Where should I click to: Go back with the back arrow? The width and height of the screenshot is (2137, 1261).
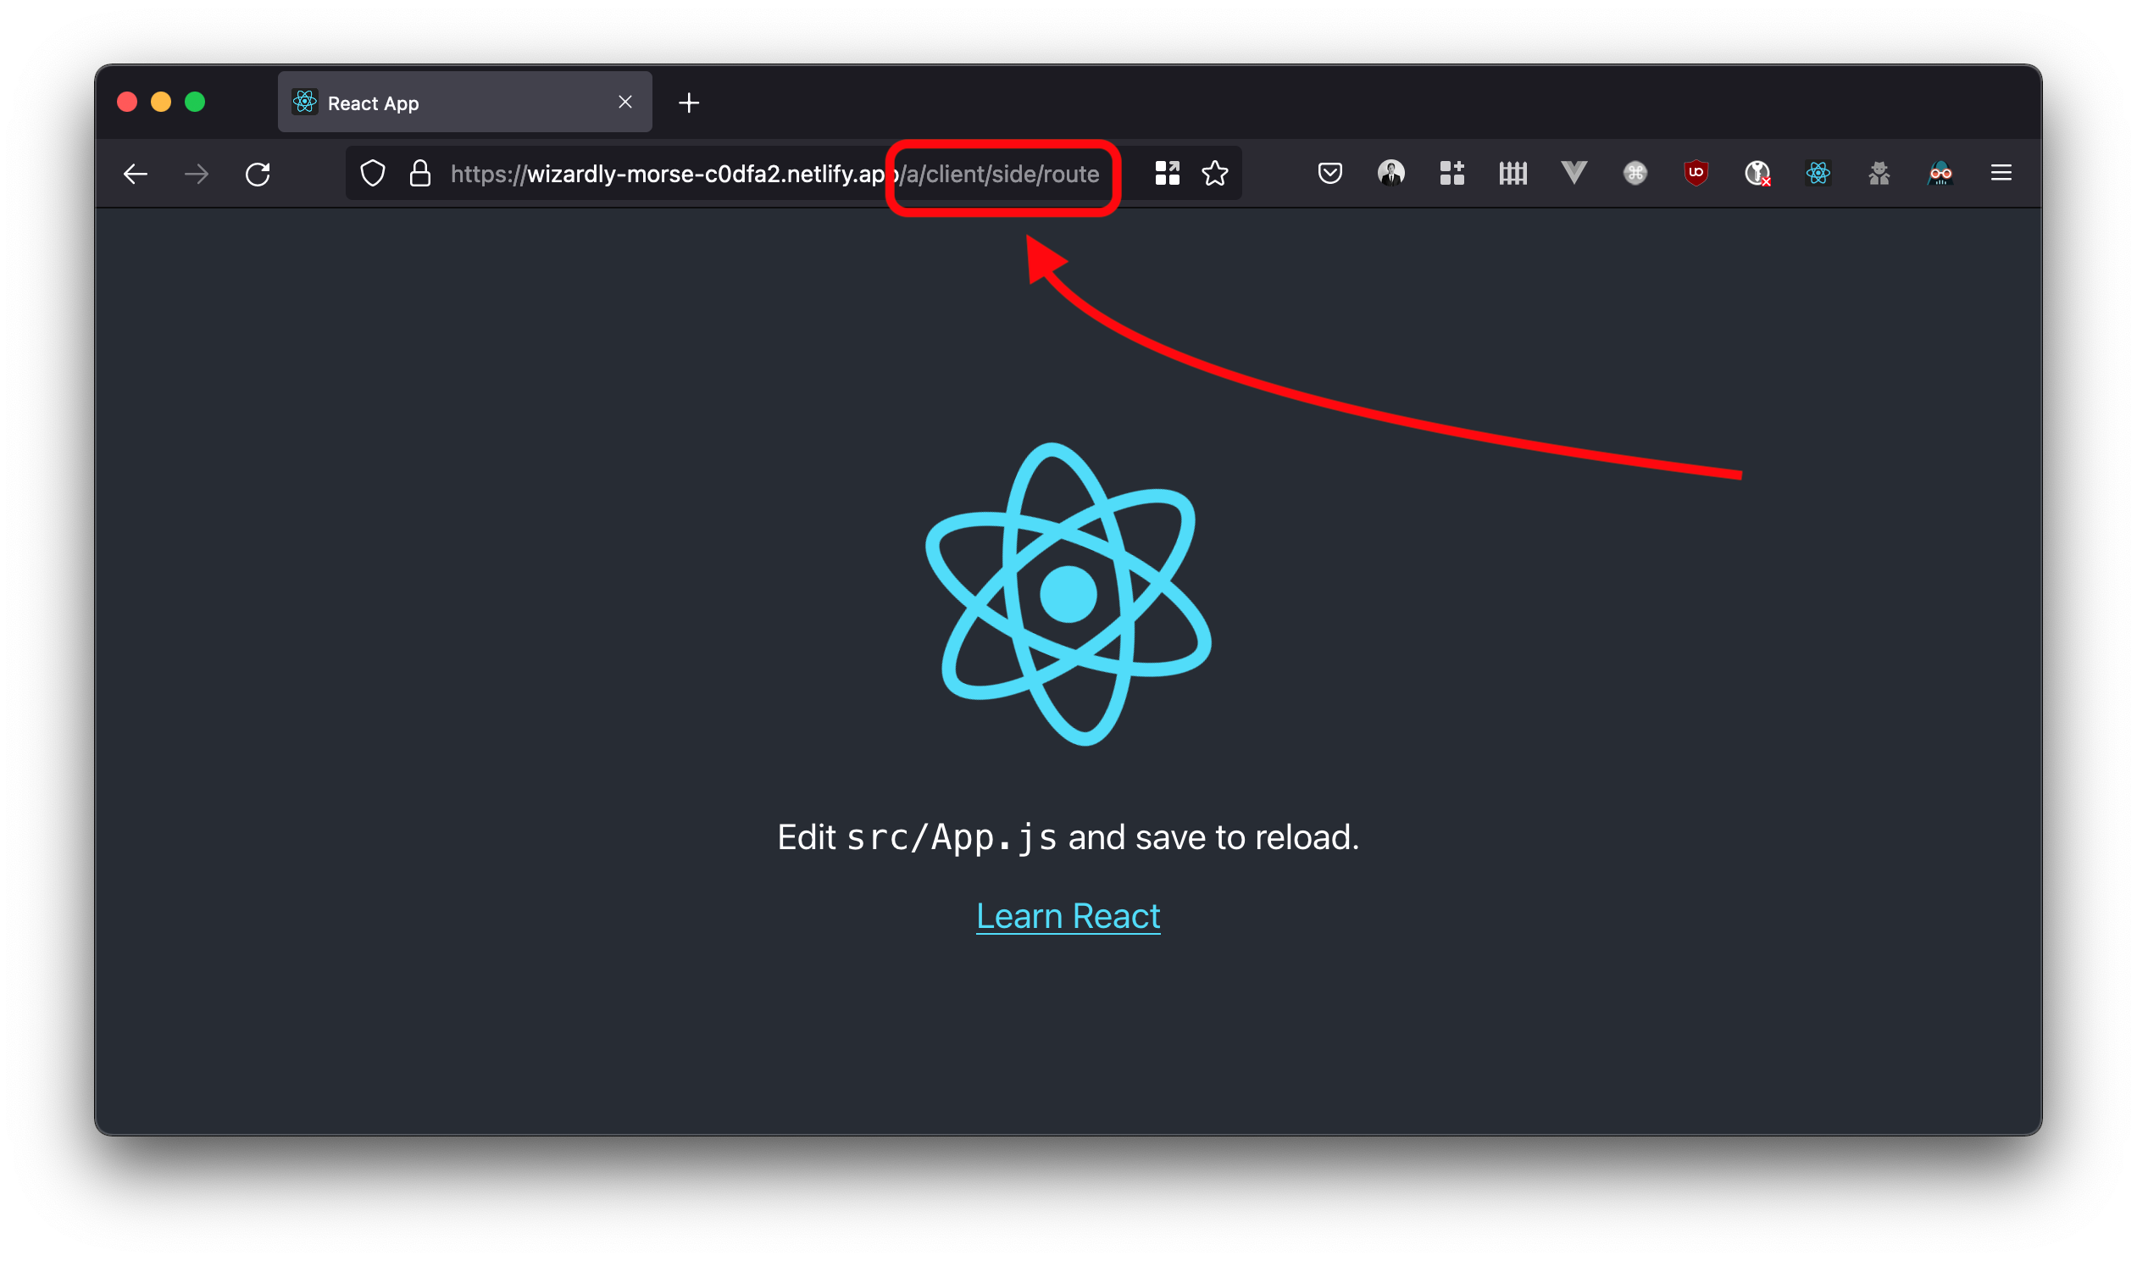pos(135,175)
